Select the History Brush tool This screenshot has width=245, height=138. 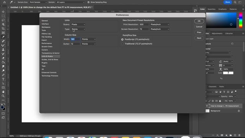(3, 54)
